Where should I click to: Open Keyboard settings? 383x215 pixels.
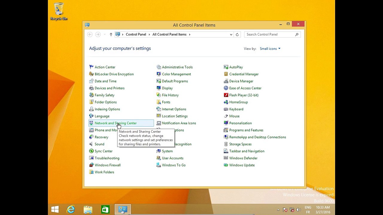point(236,109)
